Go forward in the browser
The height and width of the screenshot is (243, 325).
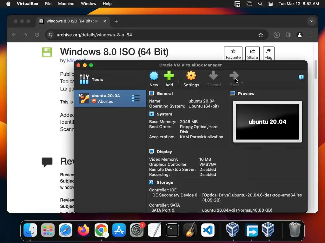[x=25, y=35]
